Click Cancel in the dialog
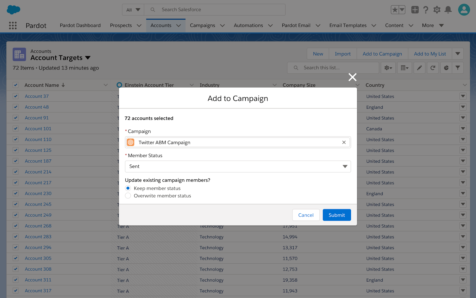Image resolution: width=476 pixels, height=298 pixels. [x=306, y=215]
